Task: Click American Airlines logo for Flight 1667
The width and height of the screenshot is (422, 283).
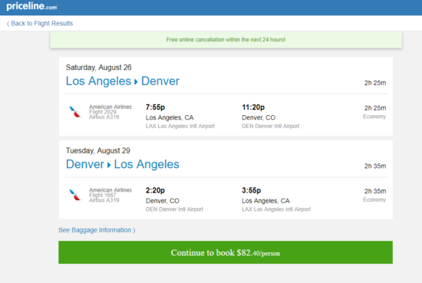Action: [x=75, y=195]
